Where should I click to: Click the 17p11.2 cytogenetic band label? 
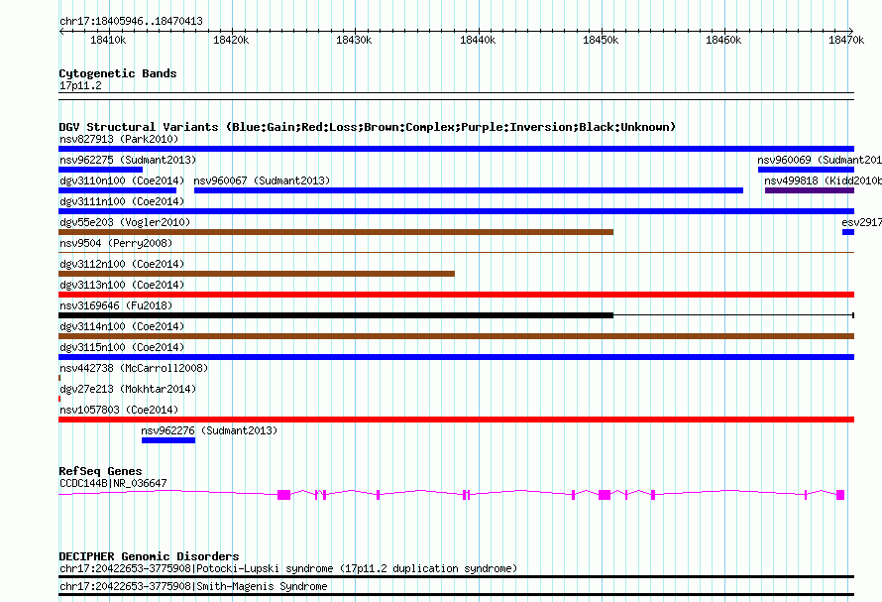pos(80,85)
